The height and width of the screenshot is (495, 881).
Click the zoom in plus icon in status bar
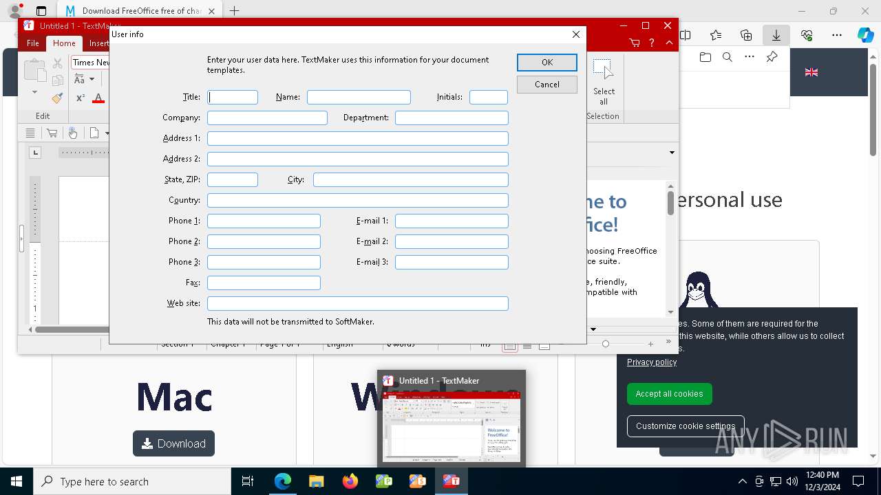point(650,344)
